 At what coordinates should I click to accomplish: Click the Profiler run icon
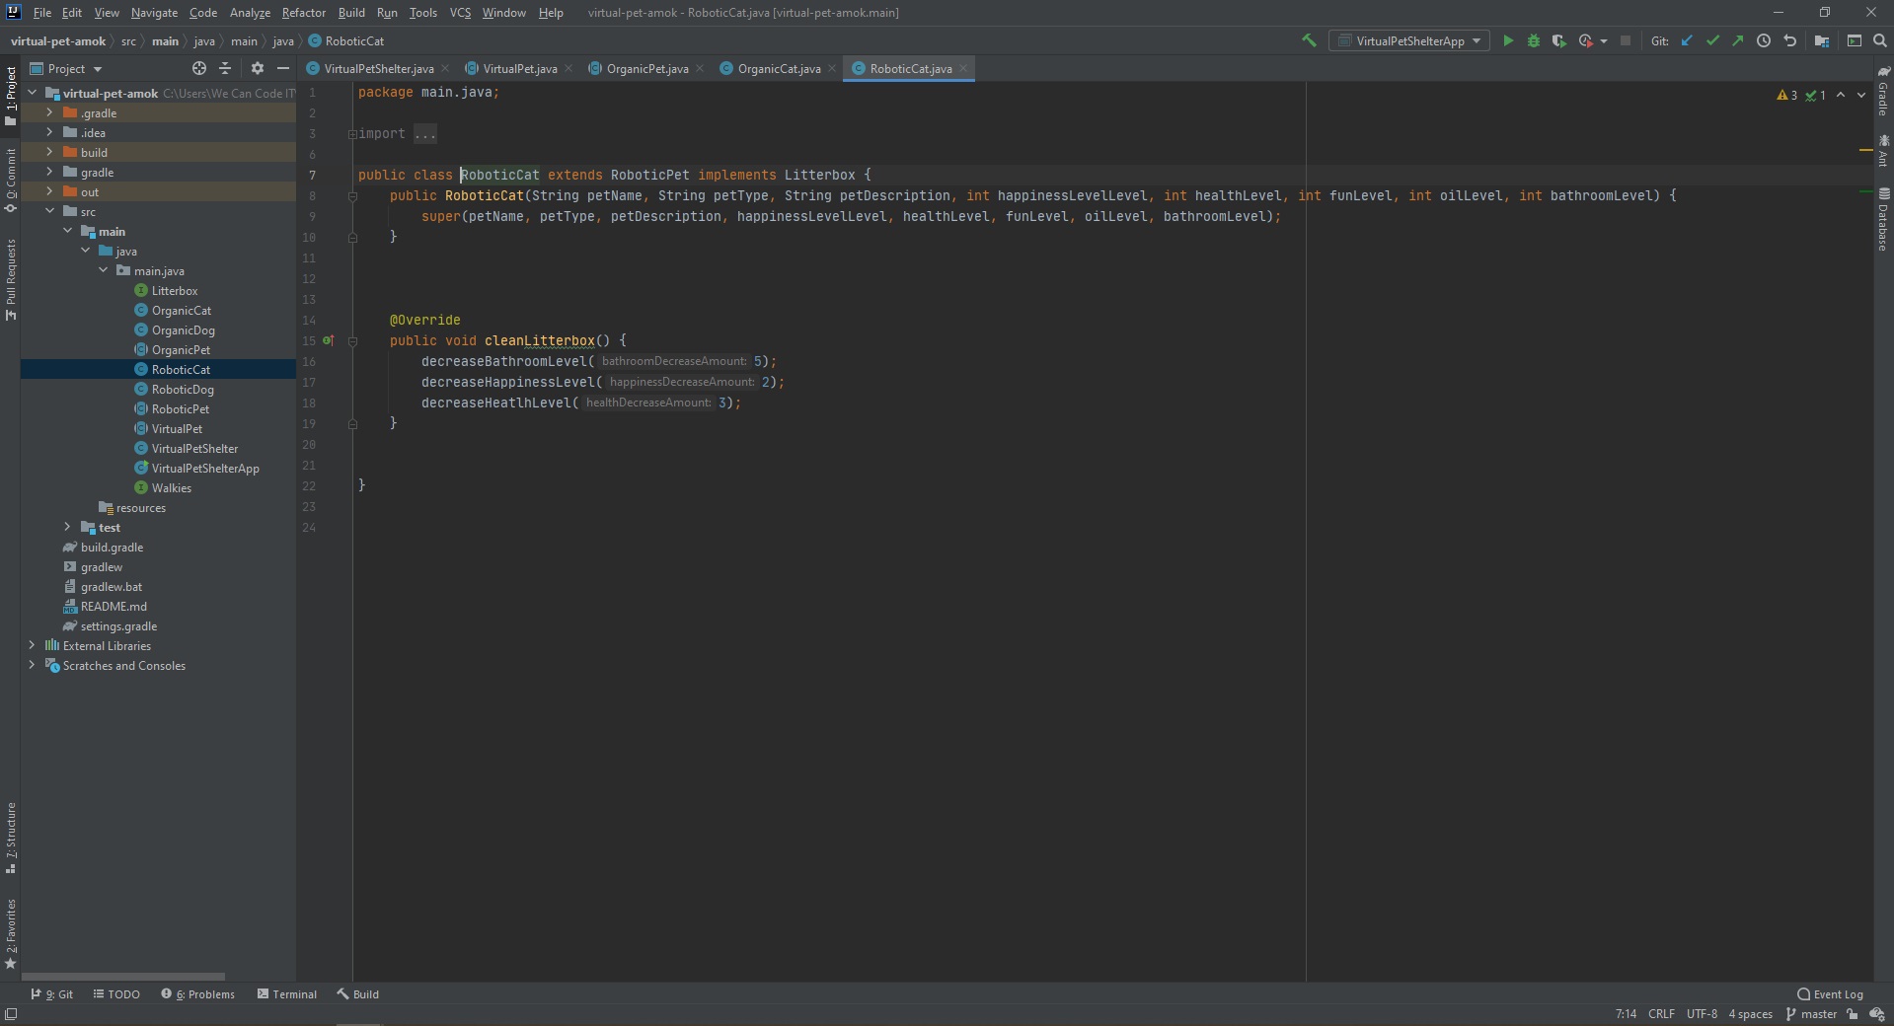(x=1585, y=40)
